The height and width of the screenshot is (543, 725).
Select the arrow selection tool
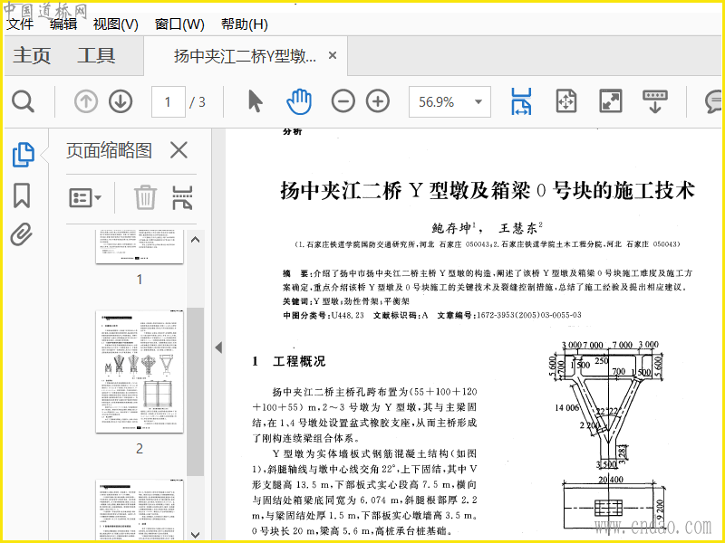pos(255,101)
